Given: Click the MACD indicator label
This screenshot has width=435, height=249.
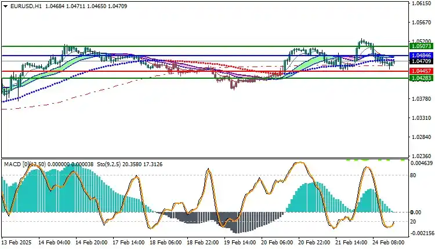Looking at the screenshot, I should pyautogui.click(x=13, y=164).
